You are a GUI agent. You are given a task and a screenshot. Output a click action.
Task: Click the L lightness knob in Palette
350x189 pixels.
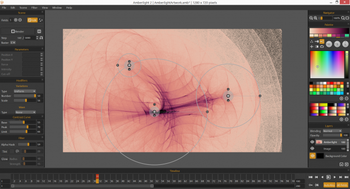pos(345,44)
